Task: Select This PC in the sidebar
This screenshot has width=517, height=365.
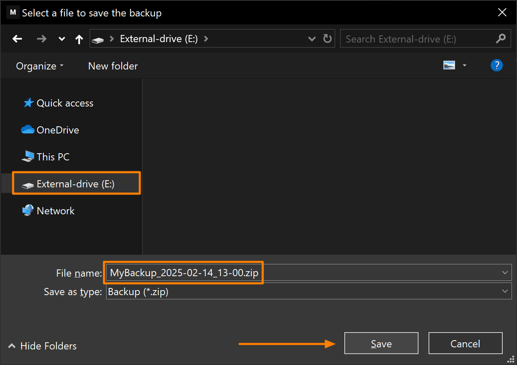Action: pos(53,157)
